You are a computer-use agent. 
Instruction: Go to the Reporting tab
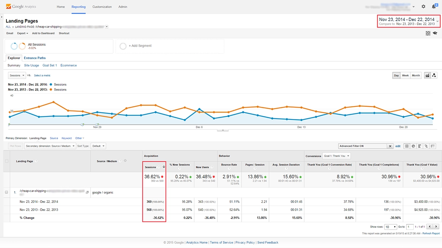78,7
